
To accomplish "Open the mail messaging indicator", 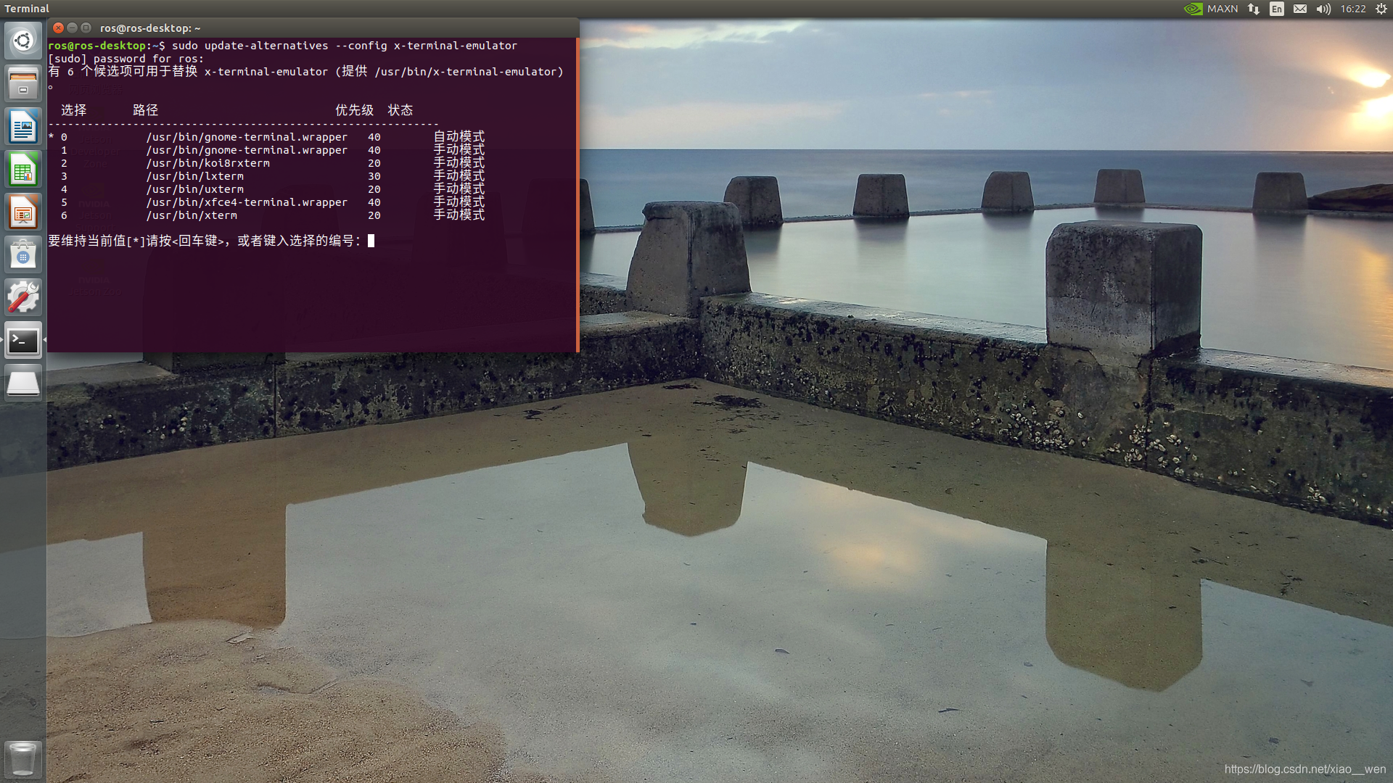I will [1300, 9].
